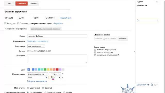Viewport: 165px width, 93px height.
Task: Select the default calendar color swatch
Action: (x=29, y=69)
